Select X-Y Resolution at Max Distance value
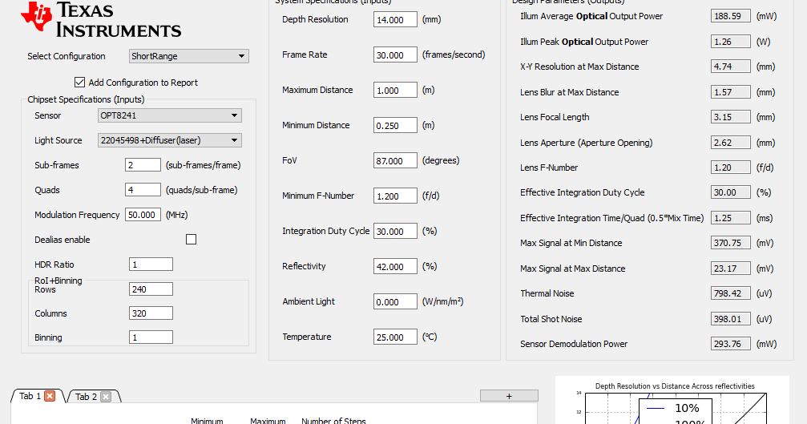The width and height of the screenshot is (807, 424). point(731,67)
